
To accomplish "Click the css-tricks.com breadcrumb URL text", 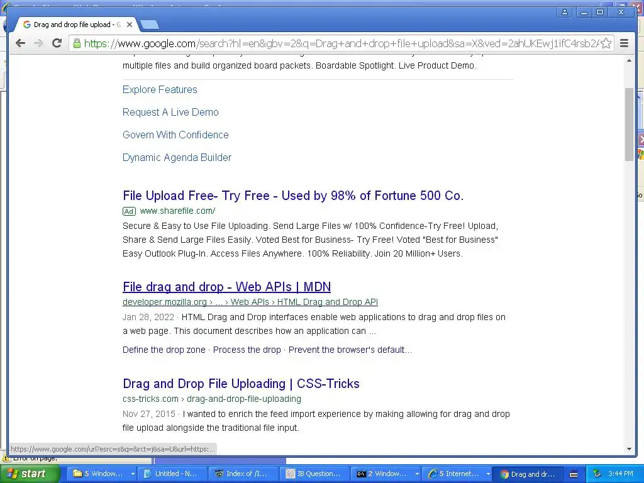I will pyautogui.click(x=211, y=399).
